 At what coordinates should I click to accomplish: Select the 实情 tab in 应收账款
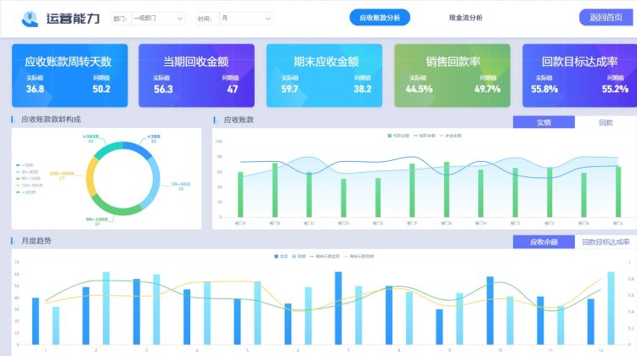[544, 122]
